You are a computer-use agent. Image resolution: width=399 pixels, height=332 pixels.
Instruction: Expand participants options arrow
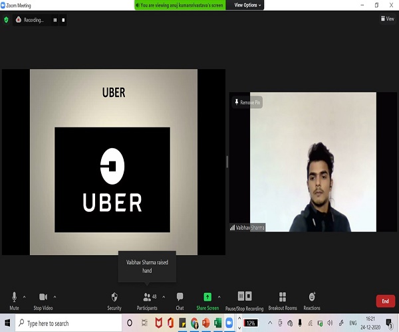coord(164,297)
